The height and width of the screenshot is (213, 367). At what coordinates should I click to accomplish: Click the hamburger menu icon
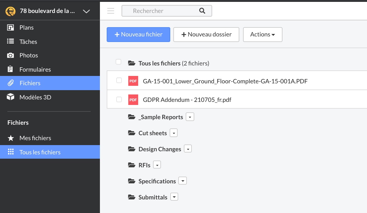tap(111, 11)
